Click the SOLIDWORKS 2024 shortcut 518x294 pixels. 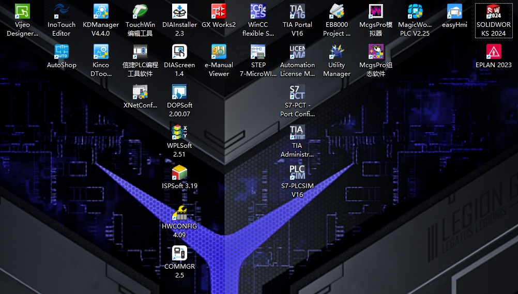coord(493,11)
